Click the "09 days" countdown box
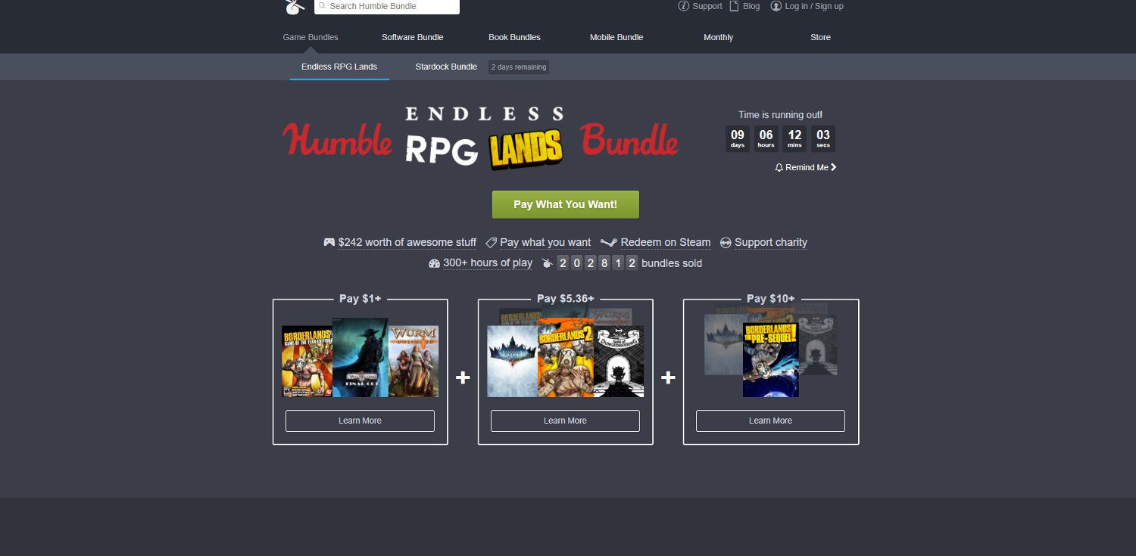 pos(738,139)
